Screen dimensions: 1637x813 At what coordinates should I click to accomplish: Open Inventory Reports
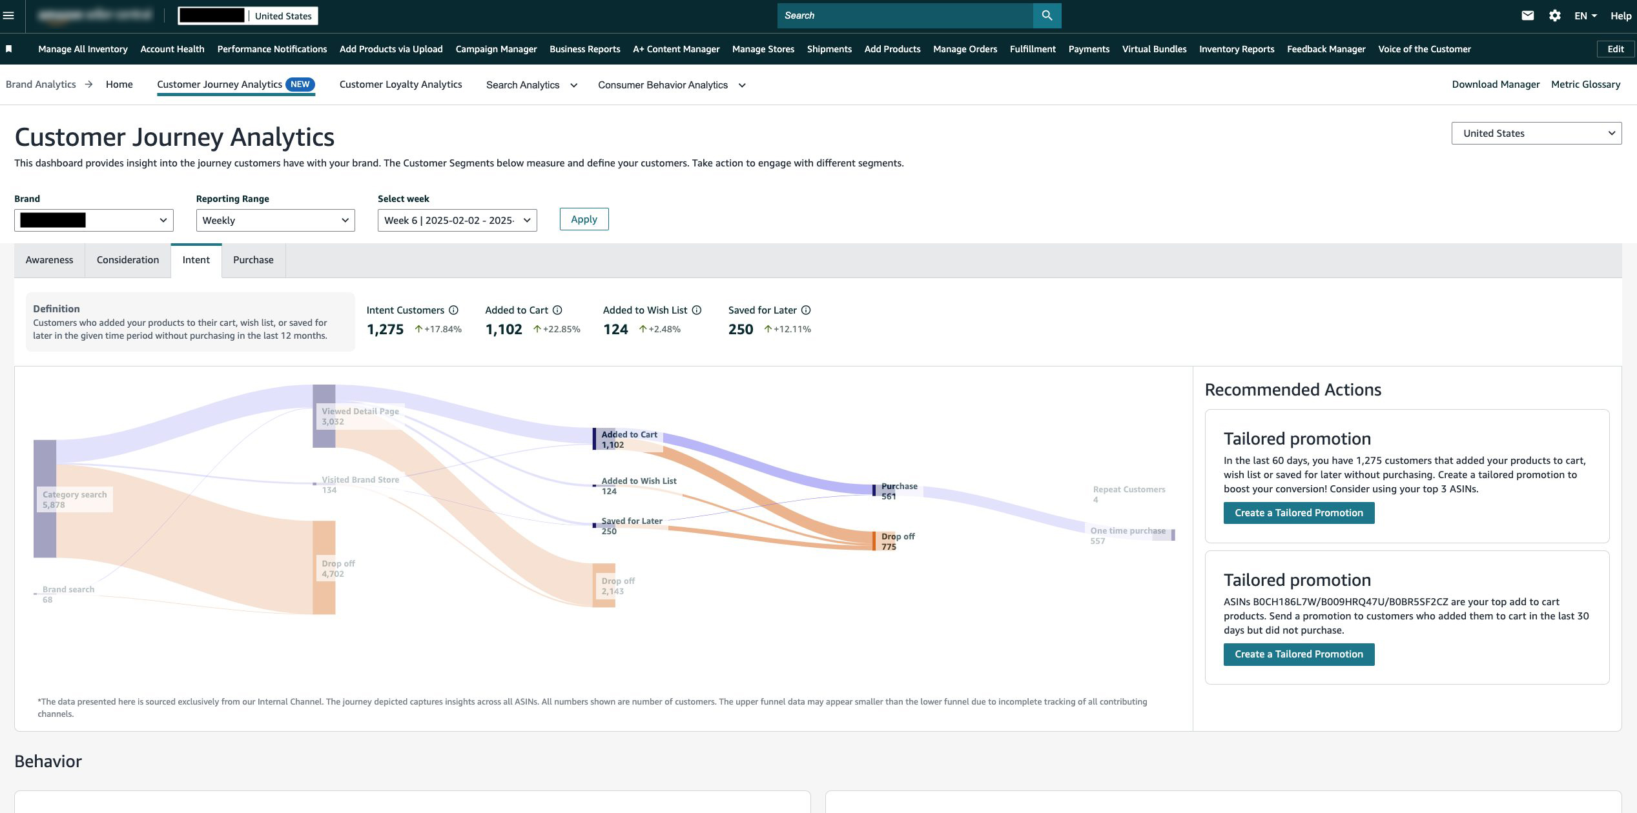pos(1237,49)
